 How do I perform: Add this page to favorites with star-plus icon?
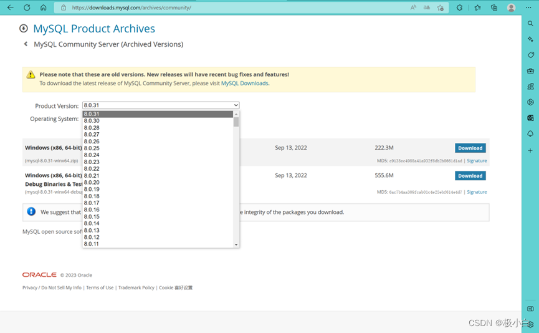pyautogui.click(x=441, y=7)
